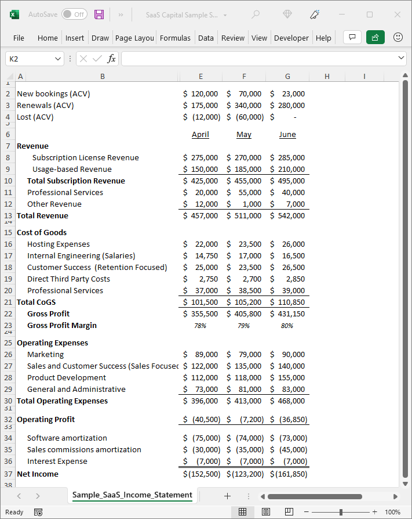Select the View ribbon tab
The width and height of the screenshot is (412, 519).
tap(259, 38)
